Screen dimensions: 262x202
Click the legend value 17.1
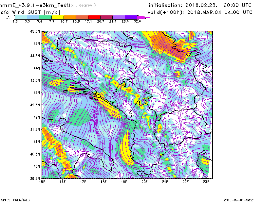(x=88, y=21)
